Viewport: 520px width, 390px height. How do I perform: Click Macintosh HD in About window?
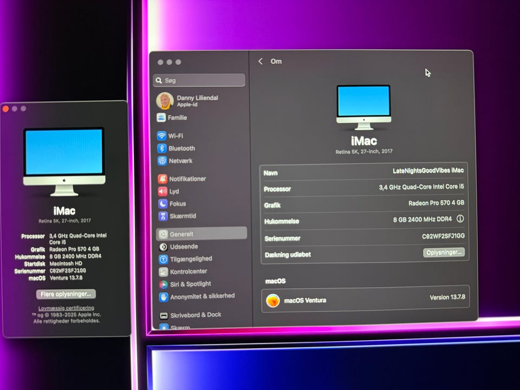click(66, 264)
